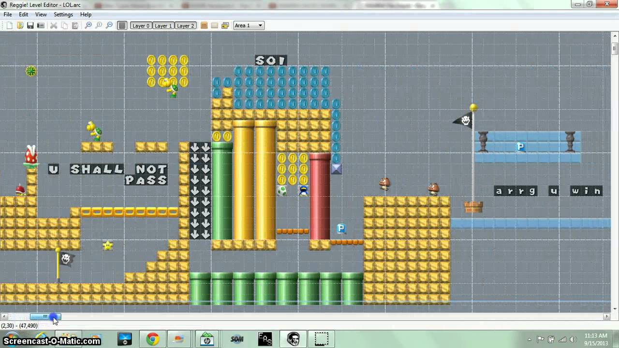Select the red Spiny shell sprite

tap(20, 189)
